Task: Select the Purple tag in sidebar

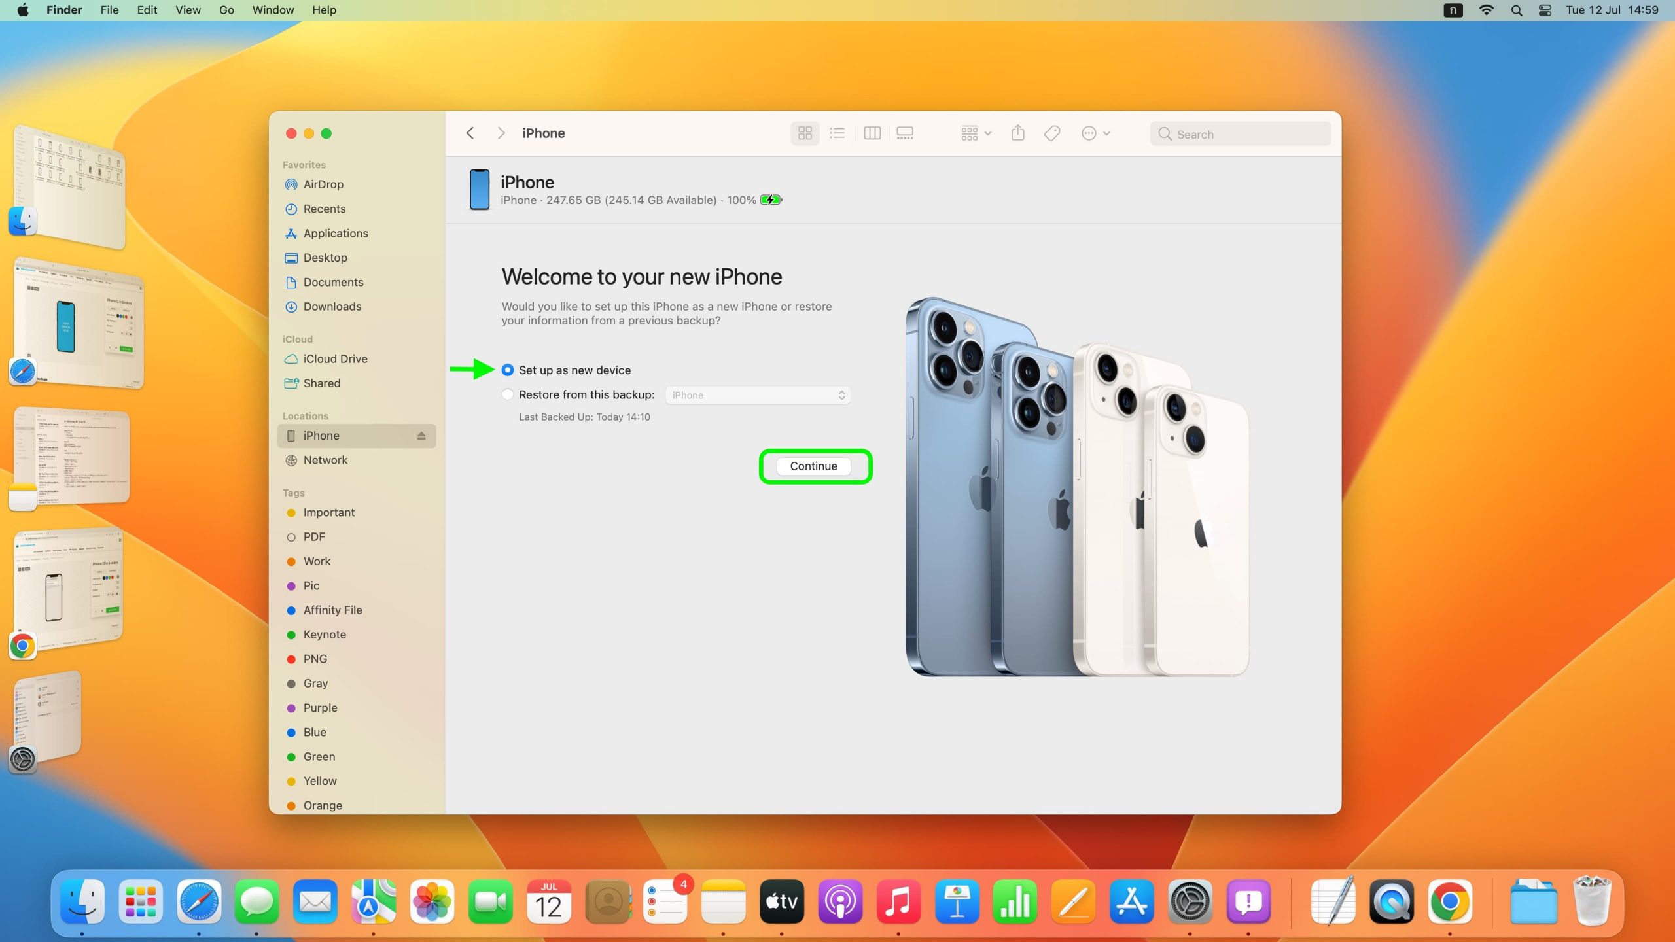Action: (x=320, y=708)
